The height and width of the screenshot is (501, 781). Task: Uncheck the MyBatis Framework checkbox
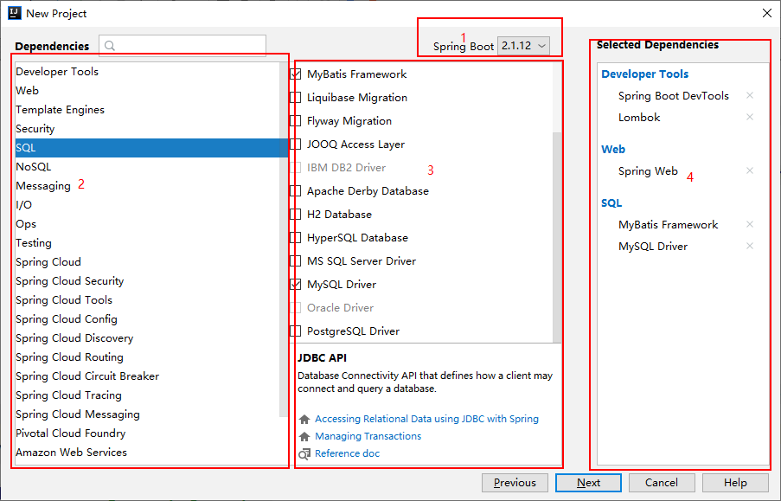pos(296,74)
